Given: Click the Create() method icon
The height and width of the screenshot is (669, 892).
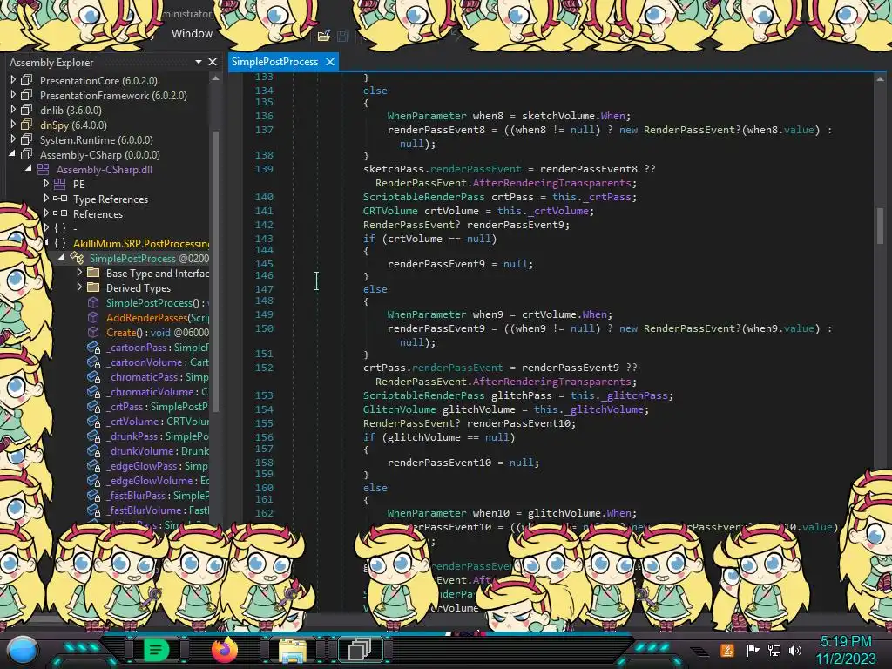Looking at the screenshot, I should pyautogui.click(x=93, y=332).
